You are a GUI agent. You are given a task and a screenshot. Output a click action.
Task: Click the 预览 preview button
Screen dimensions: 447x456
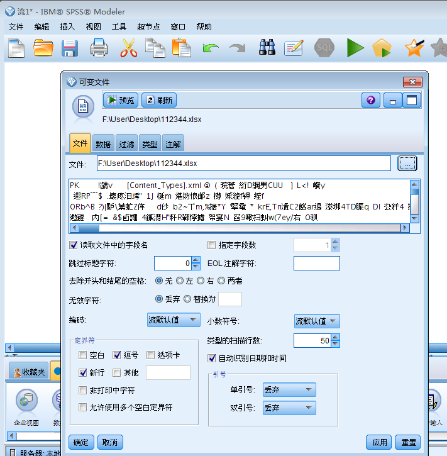pos(121,101)
